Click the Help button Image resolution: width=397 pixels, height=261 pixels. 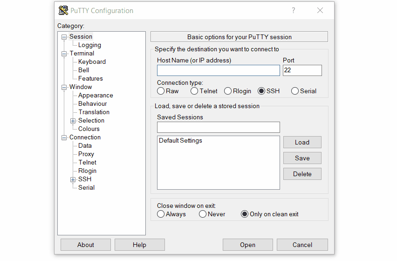(139, 245)
